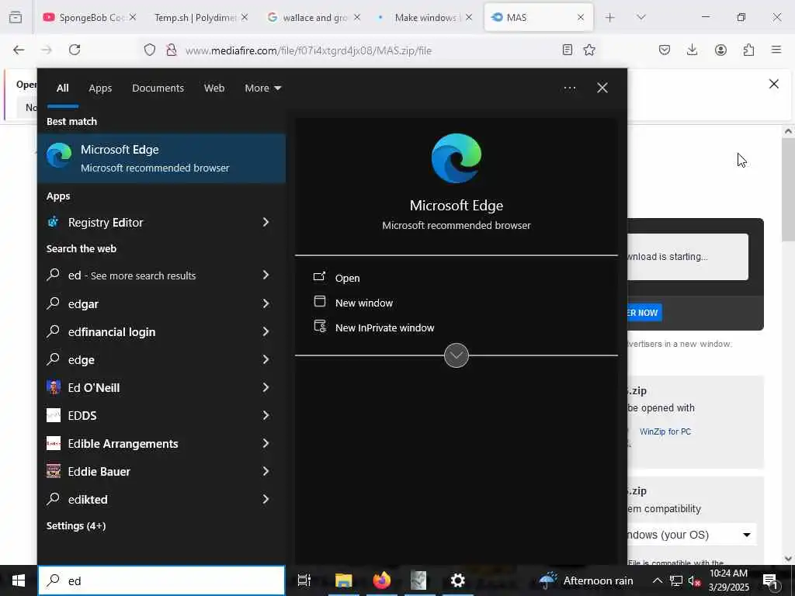Expand the Edible Arrangements arrow
The image size is (795, 596).
click(266, 443)
